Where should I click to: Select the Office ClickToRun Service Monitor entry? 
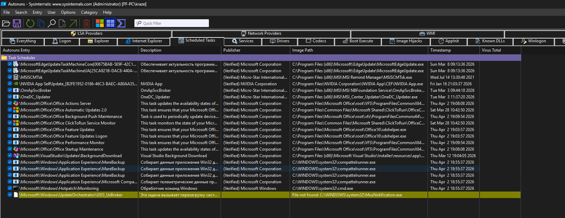(68, 123)
